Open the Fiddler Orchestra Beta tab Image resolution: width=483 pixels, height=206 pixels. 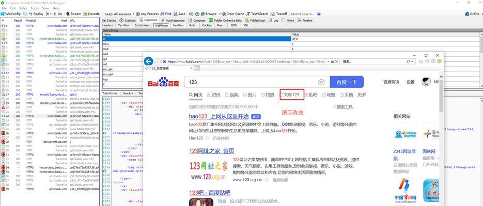coord(225,20)
